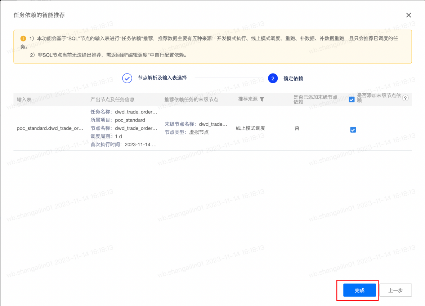Screen dimensions: 425x306
Task: Click the help question mark icon in header
Action: (405, 98)
